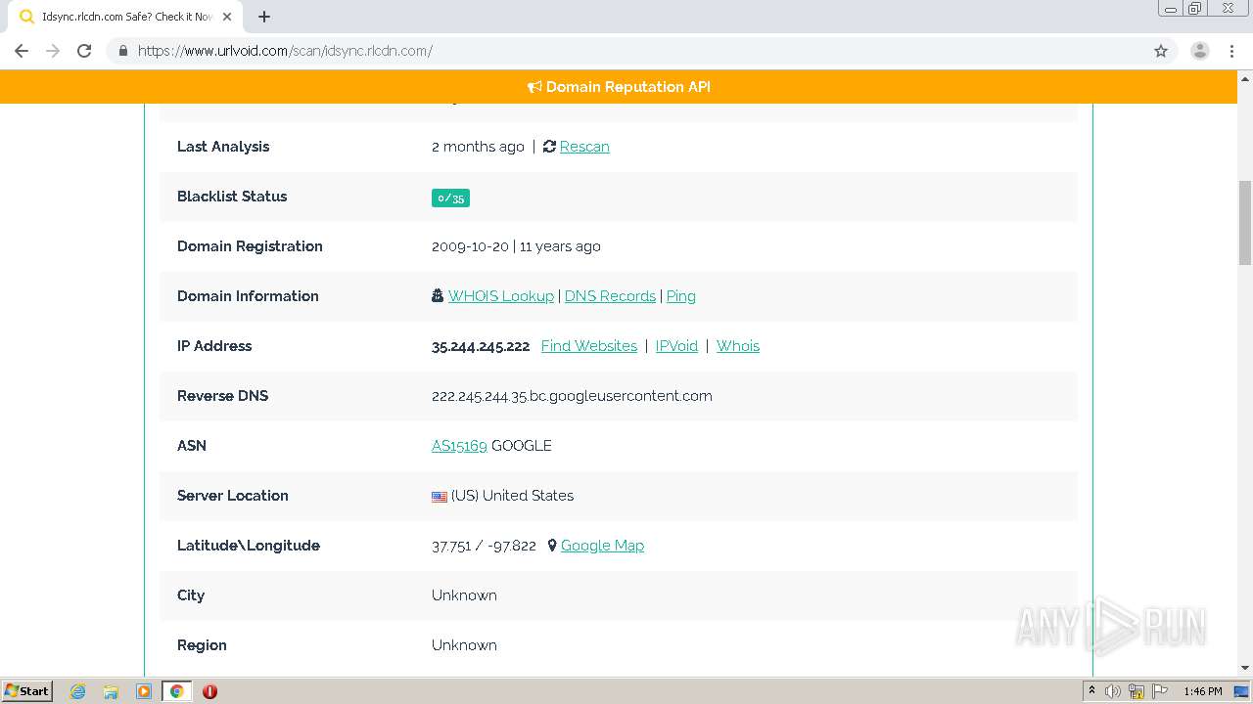Click the padlock site info icon

(x=122, y=51)
